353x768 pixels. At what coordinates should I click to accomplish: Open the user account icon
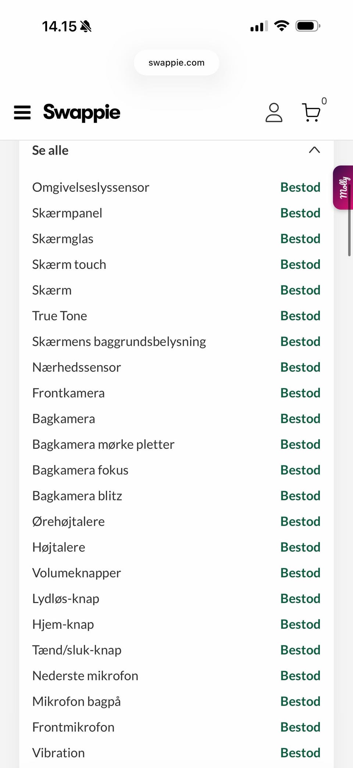274,113
